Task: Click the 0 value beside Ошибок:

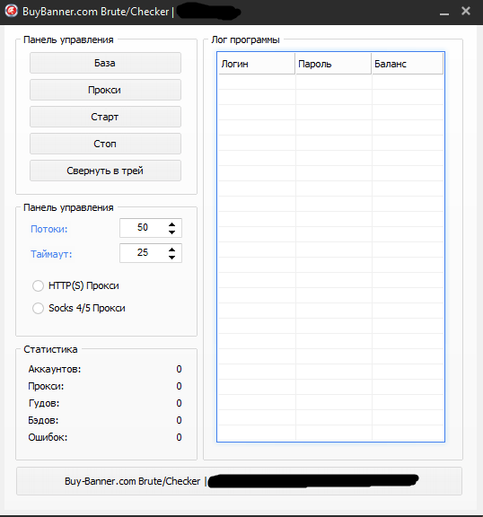Action: click(179, 437)
